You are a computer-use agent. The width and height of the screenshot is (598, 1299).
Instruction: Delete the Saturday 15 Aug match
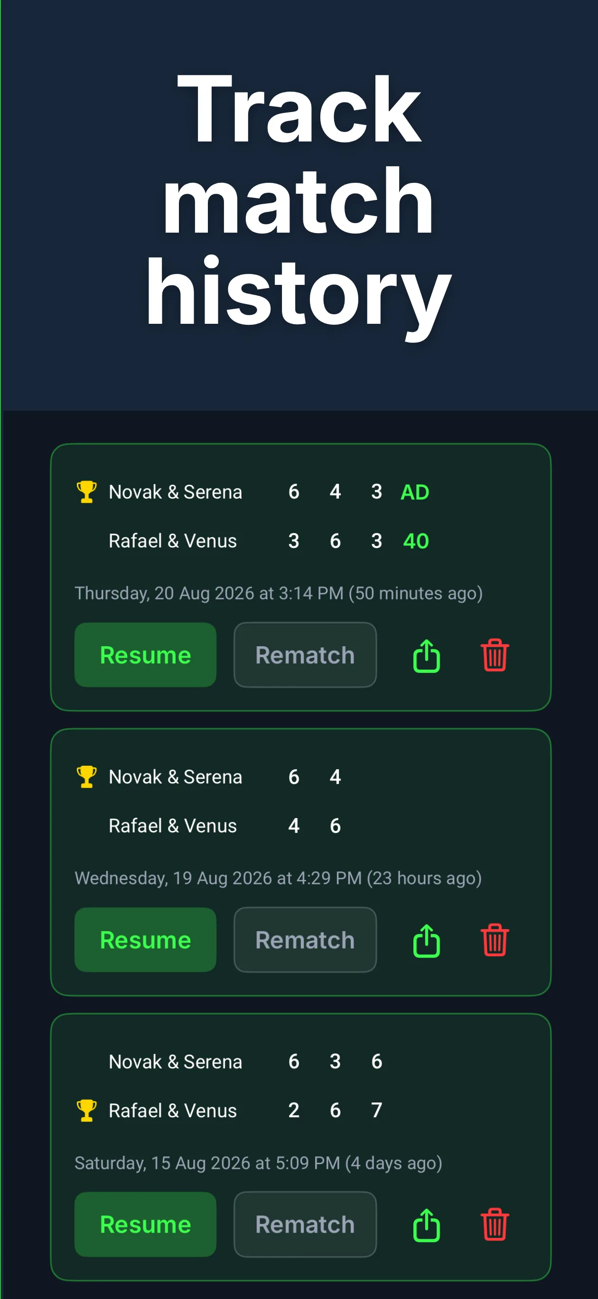[495, 1224]
